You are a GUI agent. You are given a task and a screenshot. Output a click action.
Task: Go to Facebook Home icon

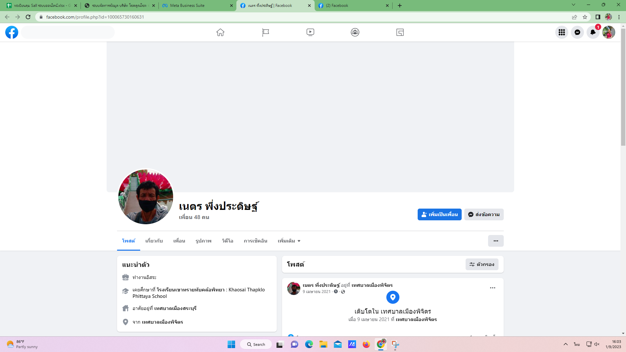(220, 32)
